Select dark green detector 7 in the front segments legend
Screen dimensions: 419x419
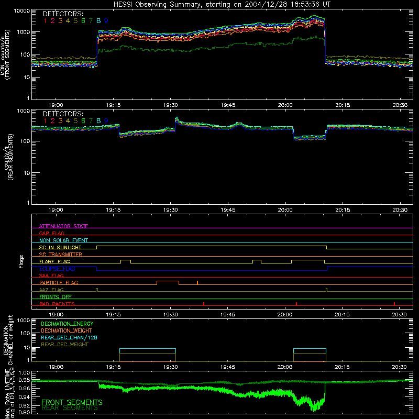[x=91, y=21]
